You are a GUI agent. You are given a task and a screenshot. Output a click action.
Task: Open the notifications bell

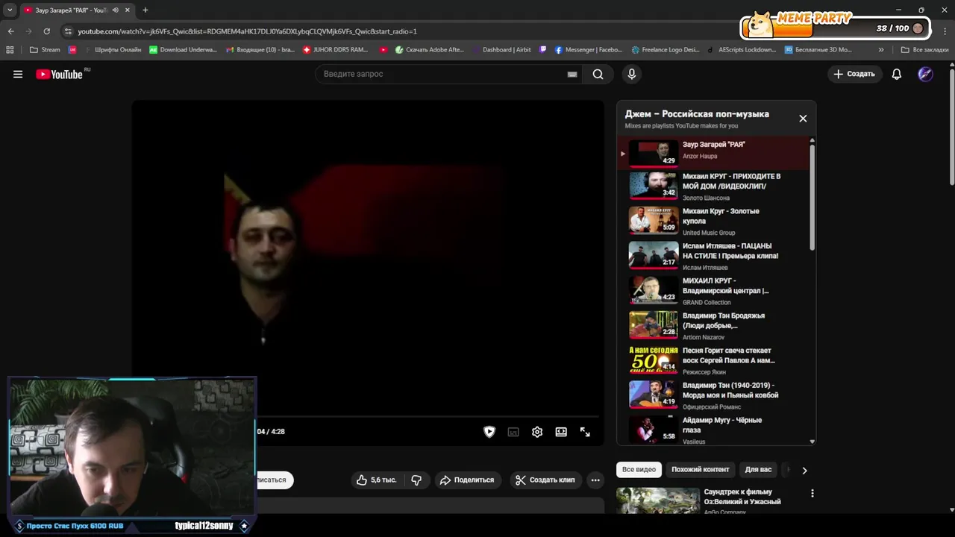897,74
